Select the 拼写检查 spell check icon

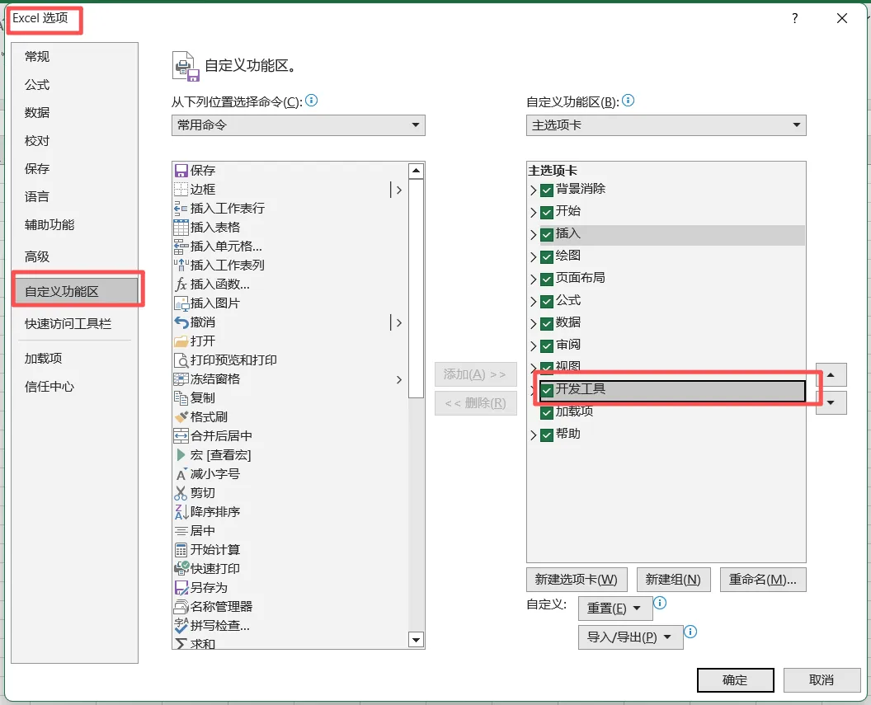181,625
